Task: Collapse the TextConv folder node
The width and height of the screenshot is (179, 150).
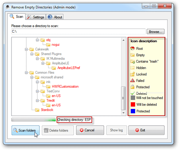Action: click(37, 91)
